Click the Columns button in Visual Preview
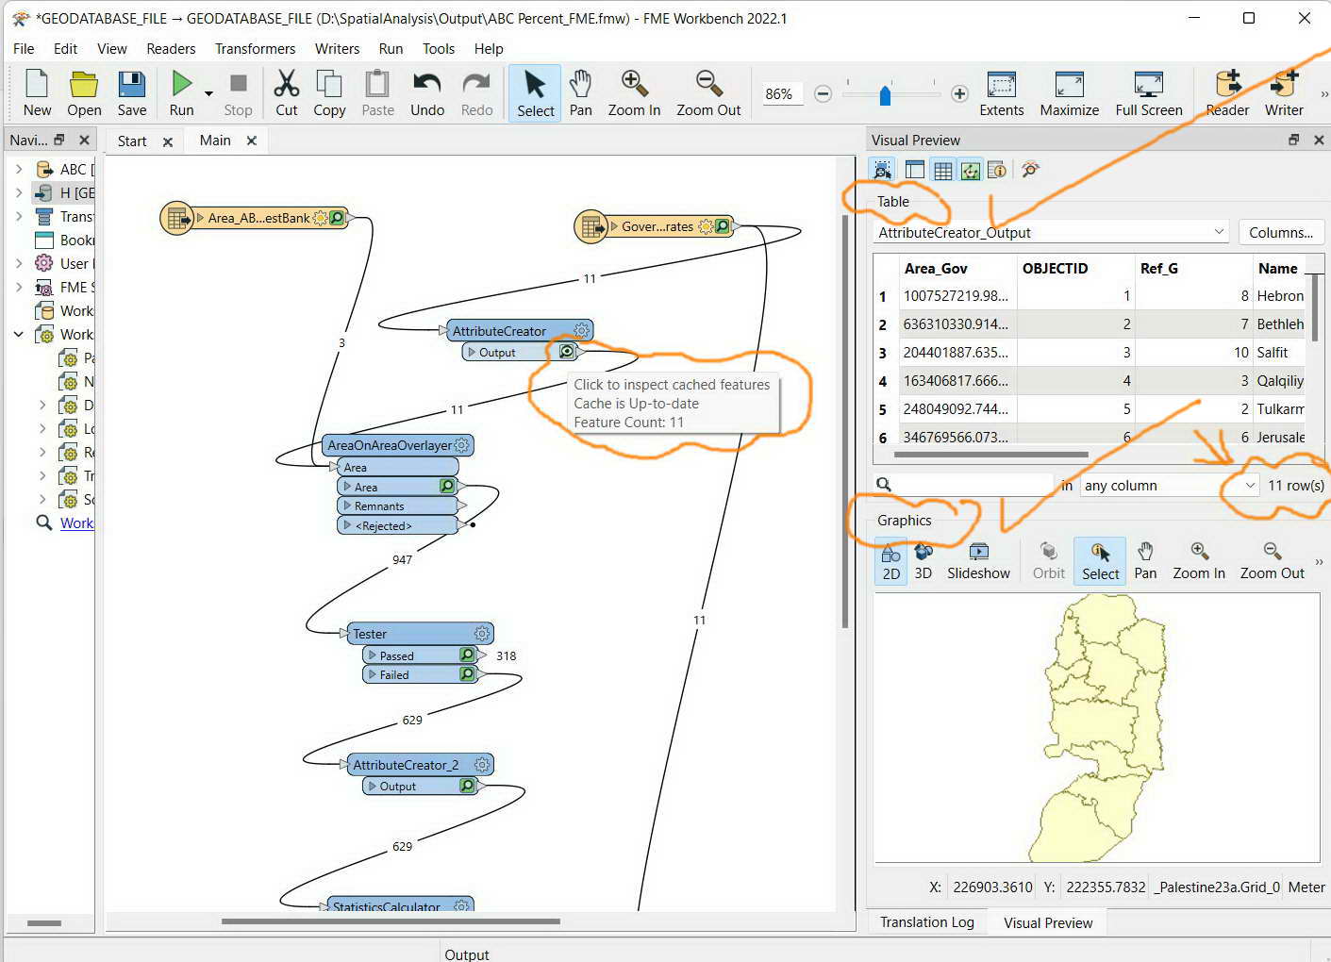The width and height of the screenshot is (1331, 962). pyautogui.click(x=1280, y=232)
